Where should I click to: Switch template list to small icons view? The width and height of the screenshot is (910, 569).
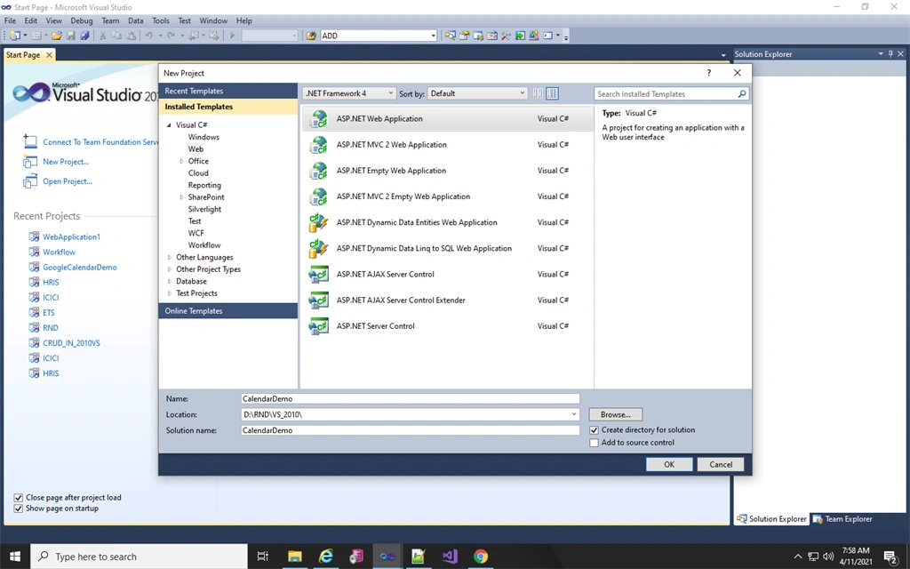pos(538,93)
